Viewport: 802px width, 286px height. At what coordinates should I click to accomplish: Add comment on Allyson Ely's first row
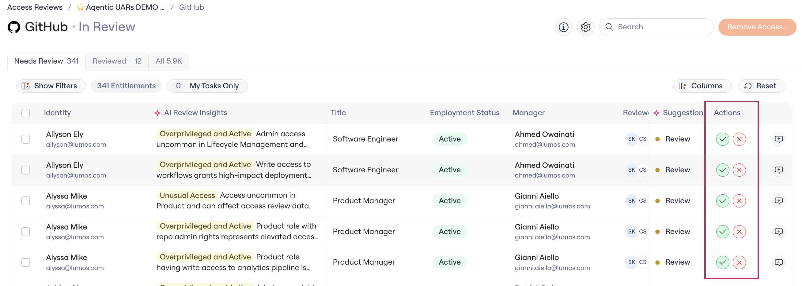point(778,139)
